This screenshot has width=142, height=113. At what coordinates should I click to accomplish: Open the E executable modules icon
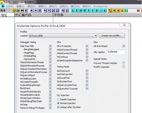[x=76, y=11]
